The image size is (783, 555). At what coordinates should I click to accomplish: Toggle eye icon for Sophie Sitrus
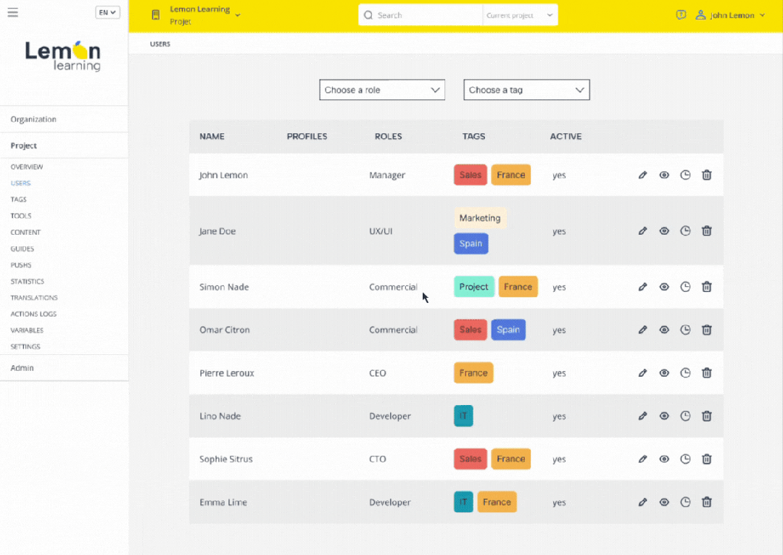coord(664,459)
